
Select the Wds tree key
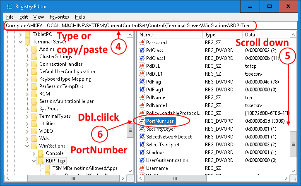click(x=44, y=138)
